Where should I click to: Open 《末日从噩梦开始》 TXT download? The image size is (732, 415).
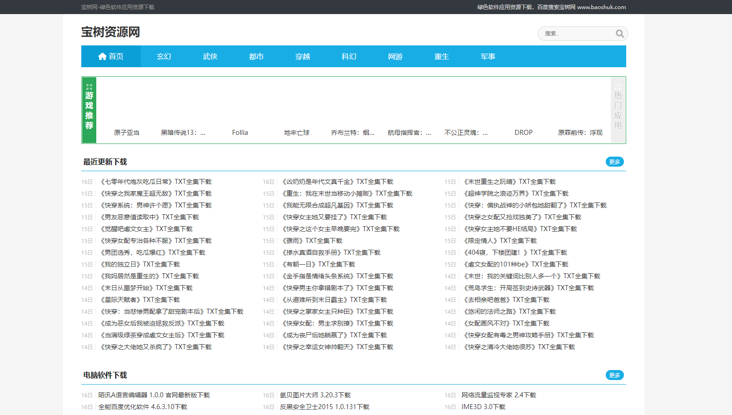coord(145,288)
